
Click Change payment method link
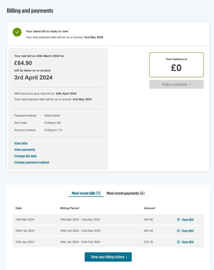(32, 162)
